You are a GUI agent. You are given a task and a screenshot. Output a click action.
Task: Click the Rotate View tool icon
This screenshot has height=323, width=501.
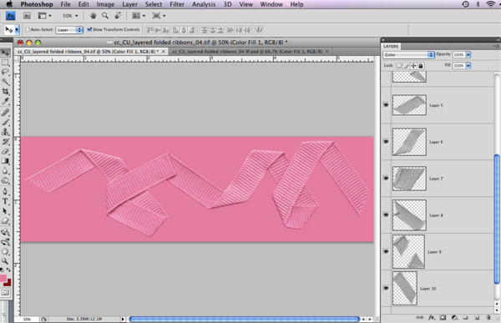click(118, 16)
